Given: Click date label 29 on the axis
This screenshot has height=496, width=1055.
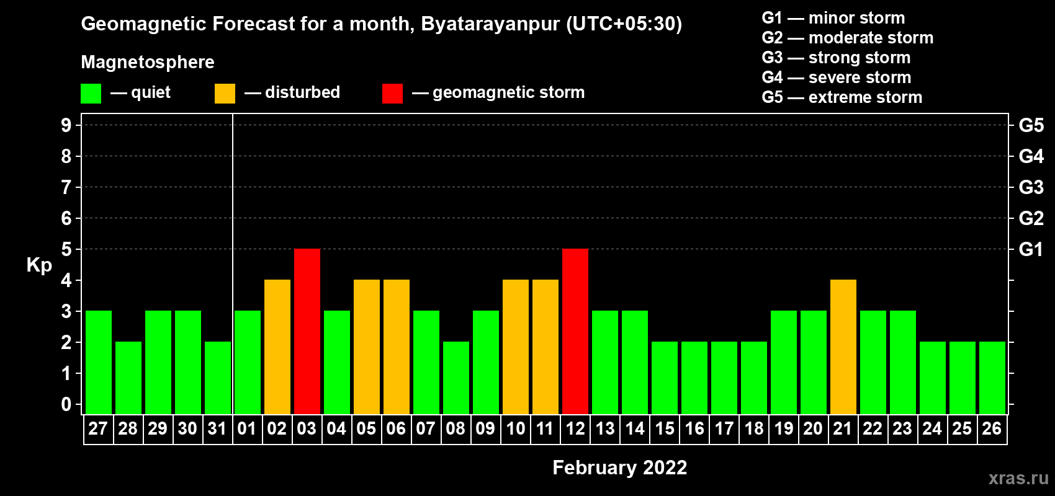Looking at the screenshot, I should click(x=158, y=428).
